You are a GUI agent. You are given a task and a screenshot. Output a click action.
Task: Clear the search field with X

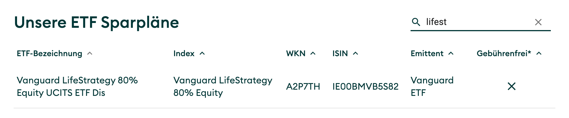point(538,22)
